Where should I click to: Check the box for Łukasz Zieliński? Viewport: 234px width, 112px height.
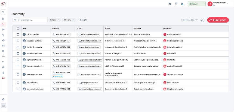coord(18,34)
